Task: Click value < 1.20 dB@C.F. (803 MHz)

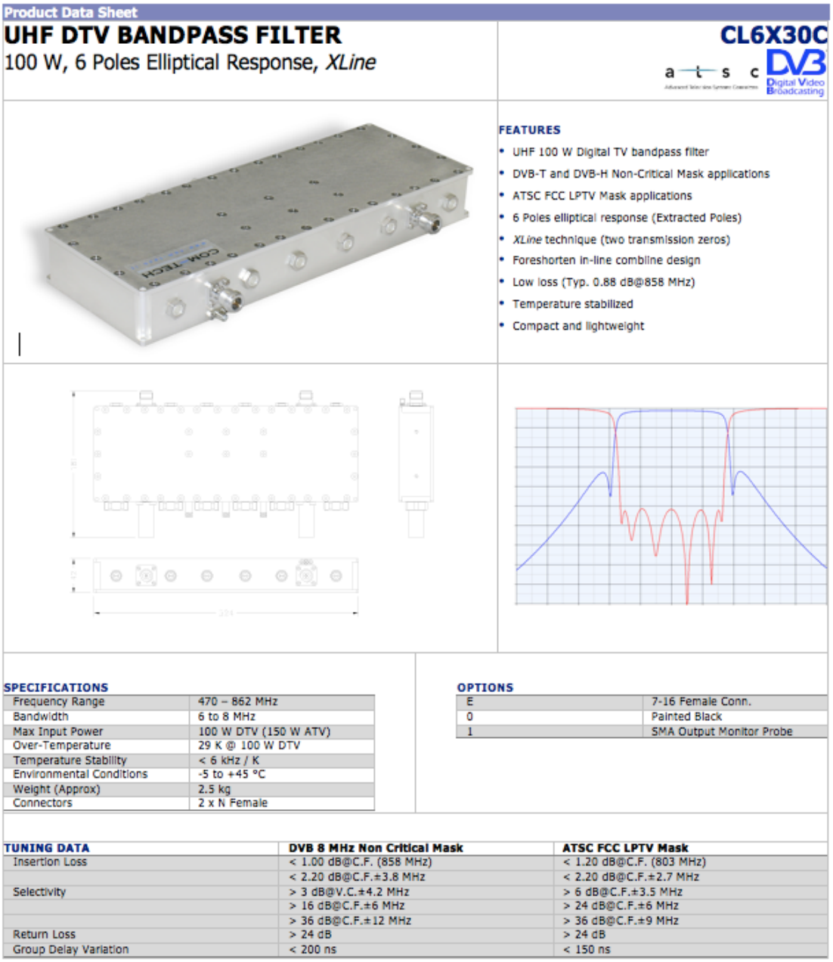Action: (x=635, y=862)
